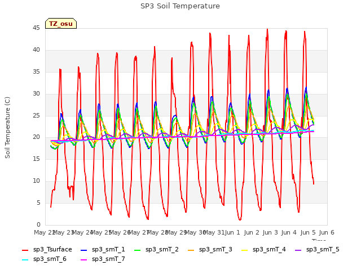
Task: Toggle the sp3_smT_3 legend entry
Action: (x=210, y=250)
